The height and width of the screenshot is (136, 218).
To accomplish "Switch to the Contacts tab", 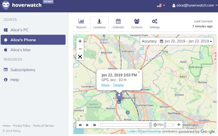I will pos(137,24).
